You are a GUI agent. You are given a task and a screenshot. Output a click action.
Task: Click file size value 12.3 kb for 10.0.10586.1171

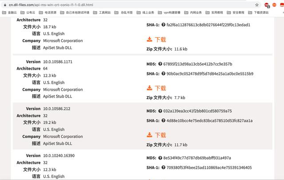tap(50, 75)
